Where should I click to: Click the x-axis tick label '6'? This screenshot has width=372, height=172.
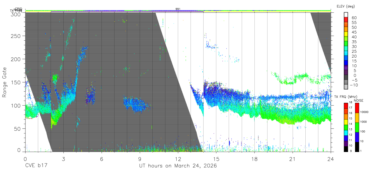click(101, 158)
